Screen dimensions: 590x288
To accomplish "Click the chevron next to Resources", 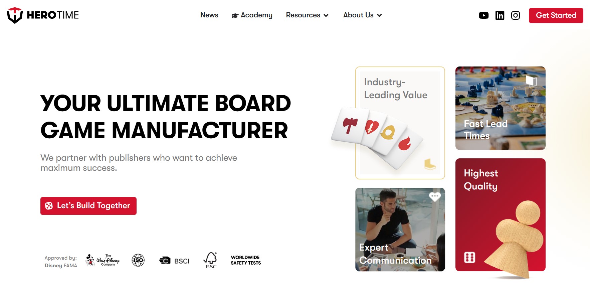I will [326, 16].
